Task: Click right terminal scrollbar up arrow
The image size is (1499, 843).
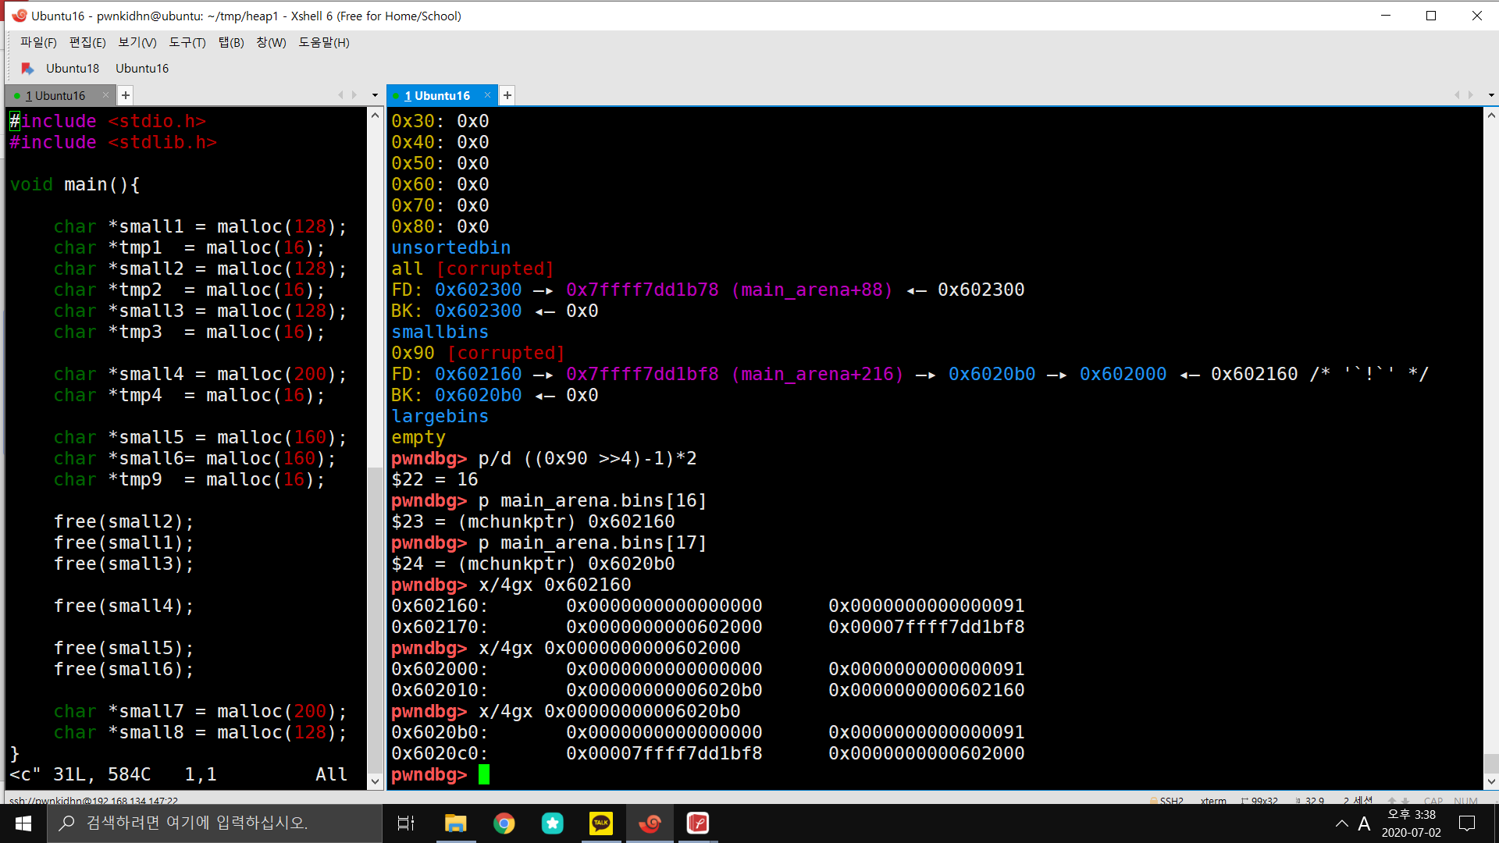Action: (1491, 116)
